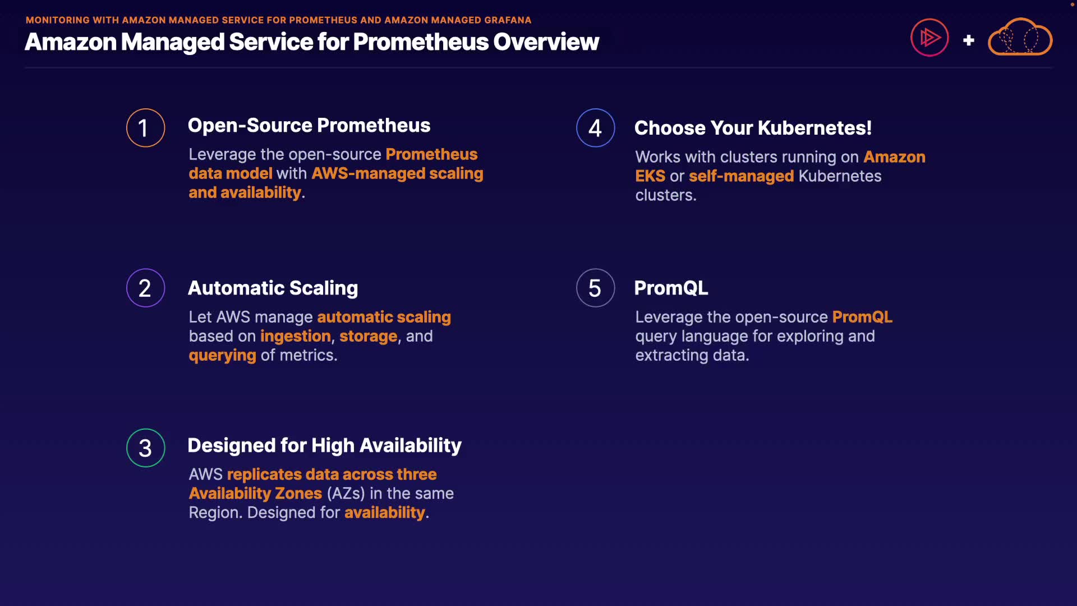
Task: Click the 'Open-Source Prometheus' heading
Action: tap(309, 125)
